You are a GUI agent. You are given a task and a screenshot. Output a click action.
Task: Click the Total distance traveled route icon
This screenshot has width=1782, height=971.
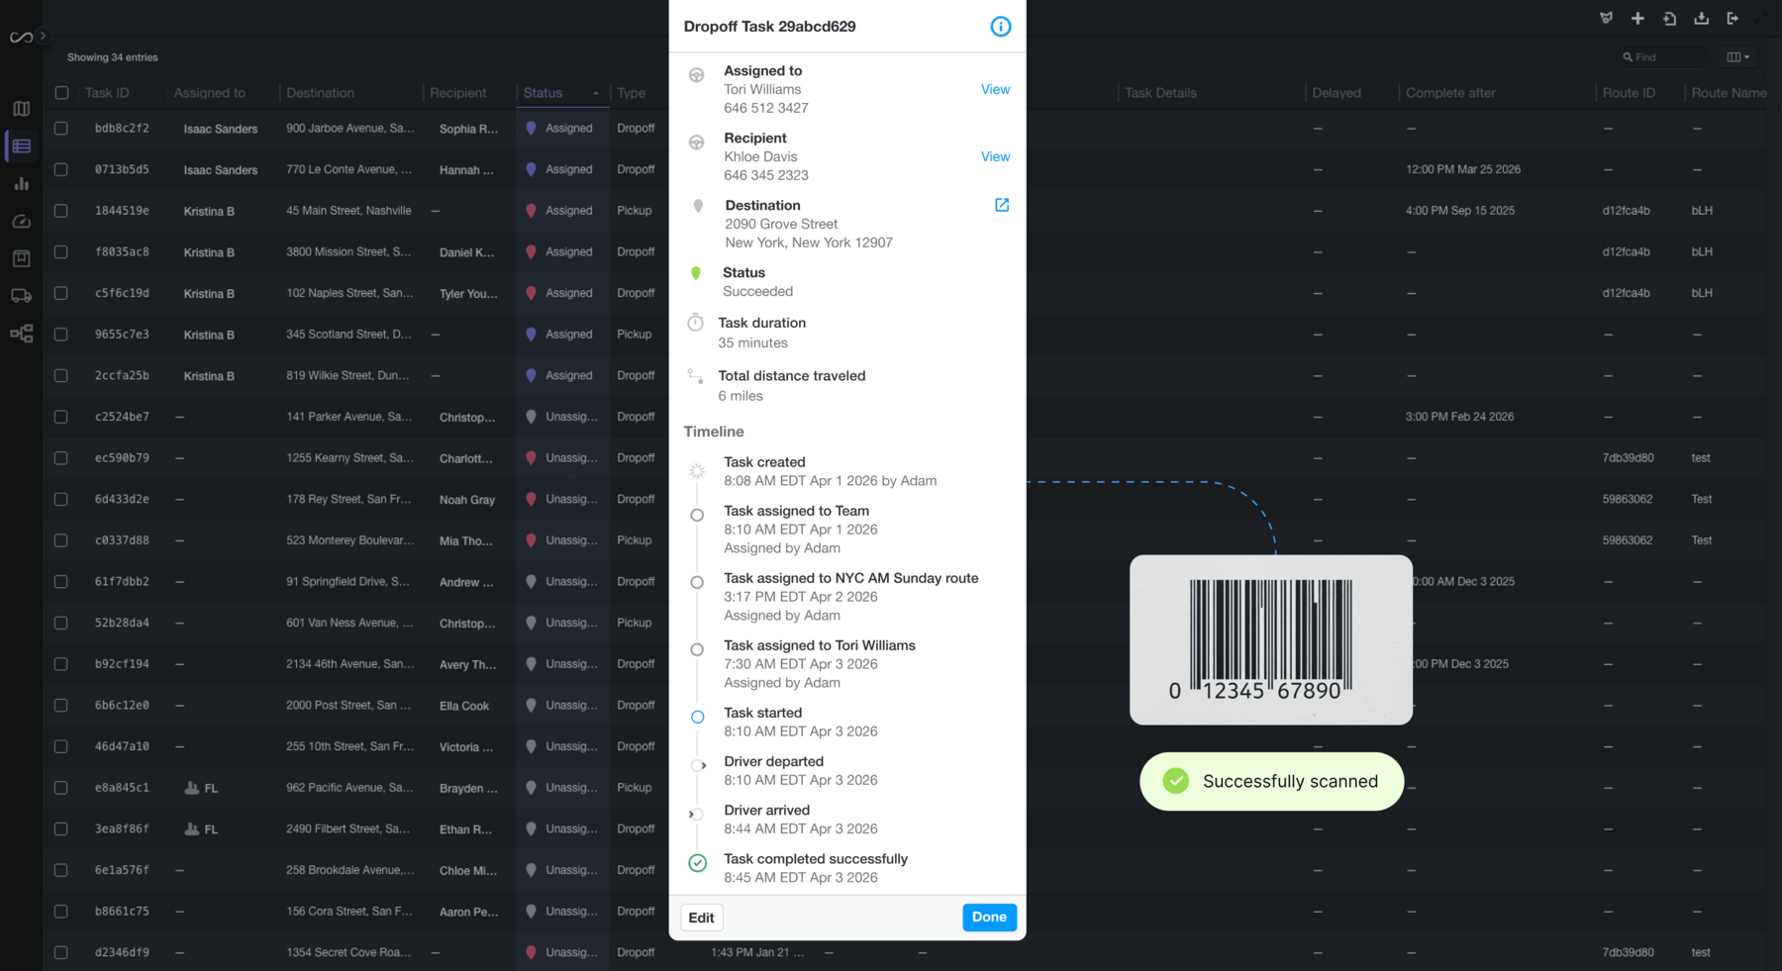pos(696,376)
